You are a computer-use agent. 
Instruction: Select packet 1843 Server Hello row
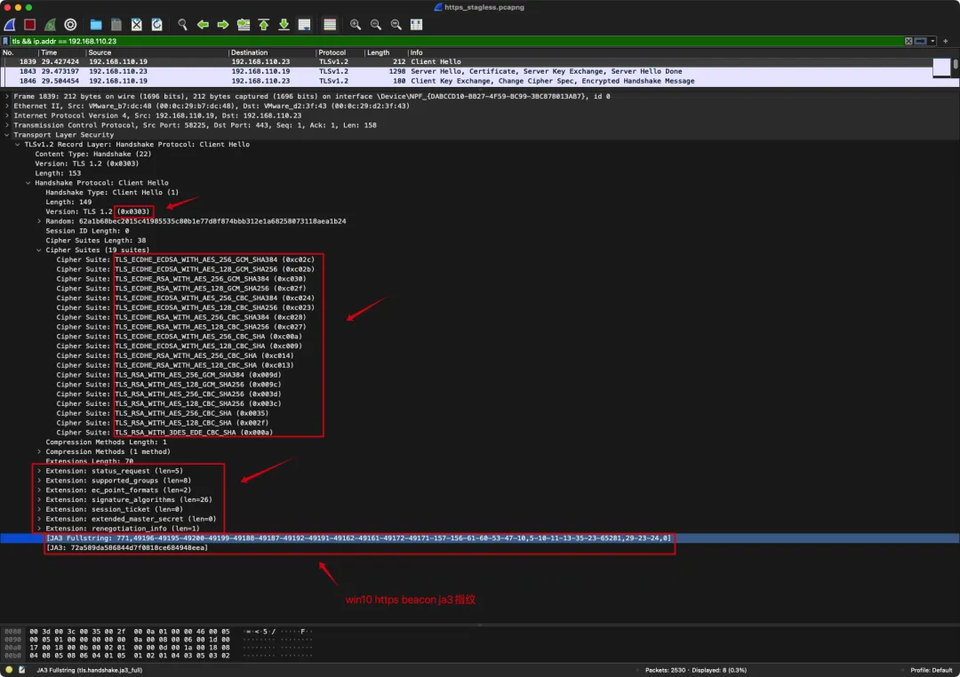(467, 72)
